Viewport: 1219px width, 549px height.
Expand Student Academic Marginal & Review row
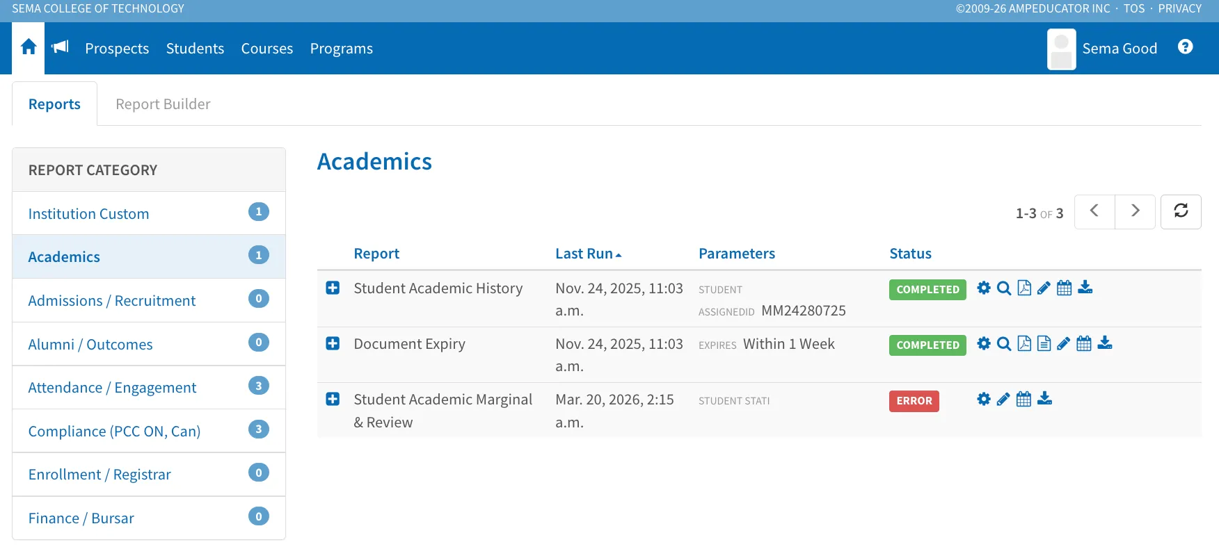[333, 399]
